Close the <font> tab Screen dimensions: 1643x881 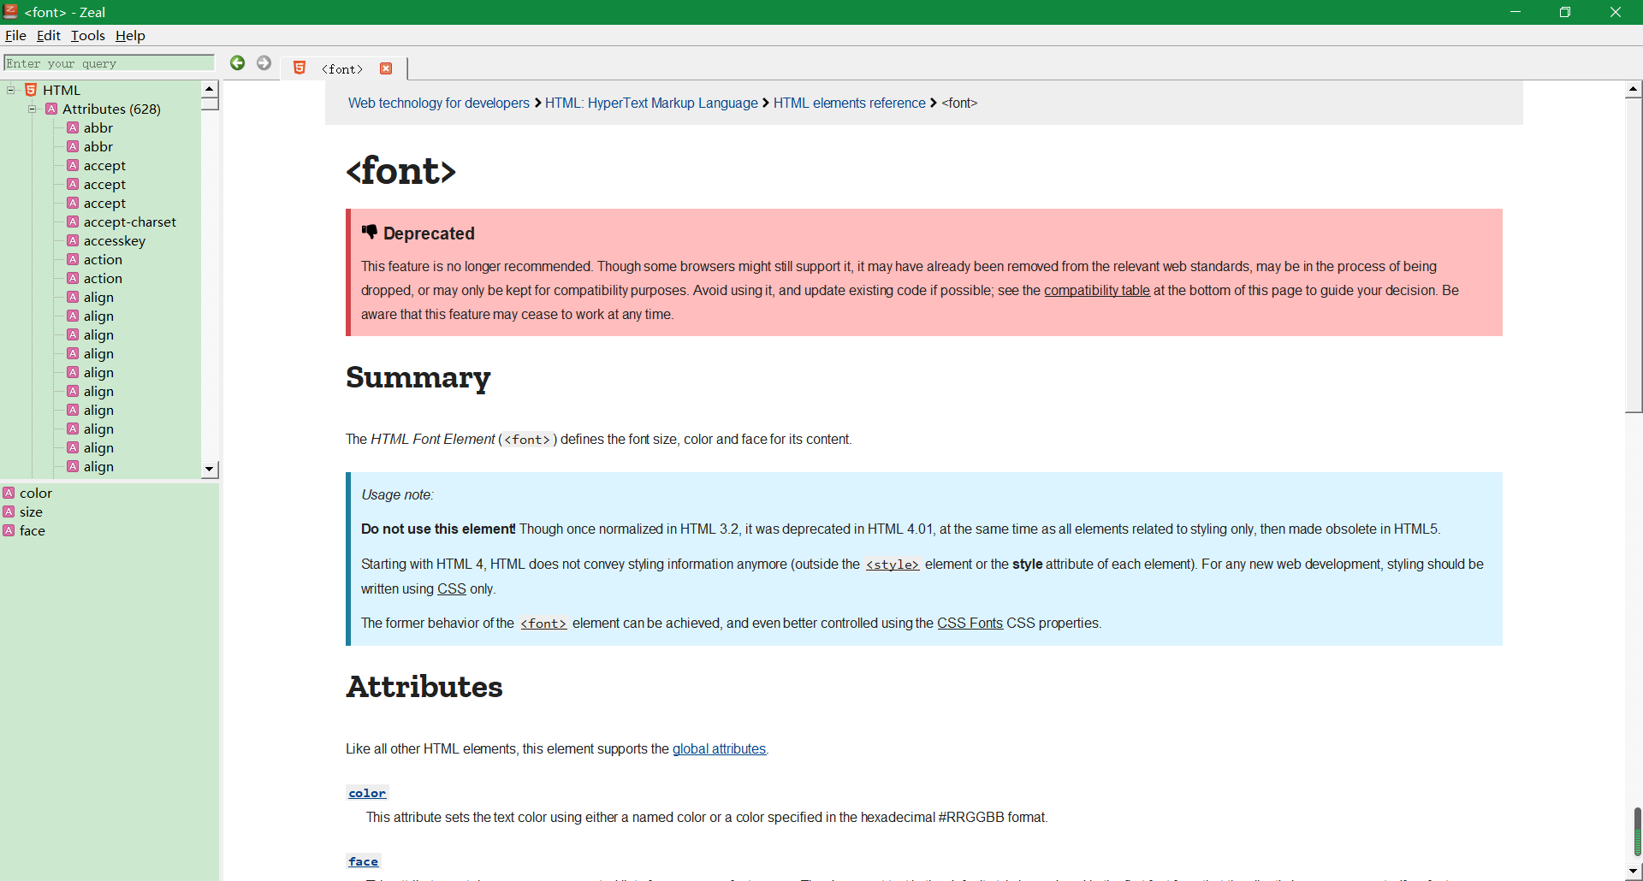tap(386, 68)
